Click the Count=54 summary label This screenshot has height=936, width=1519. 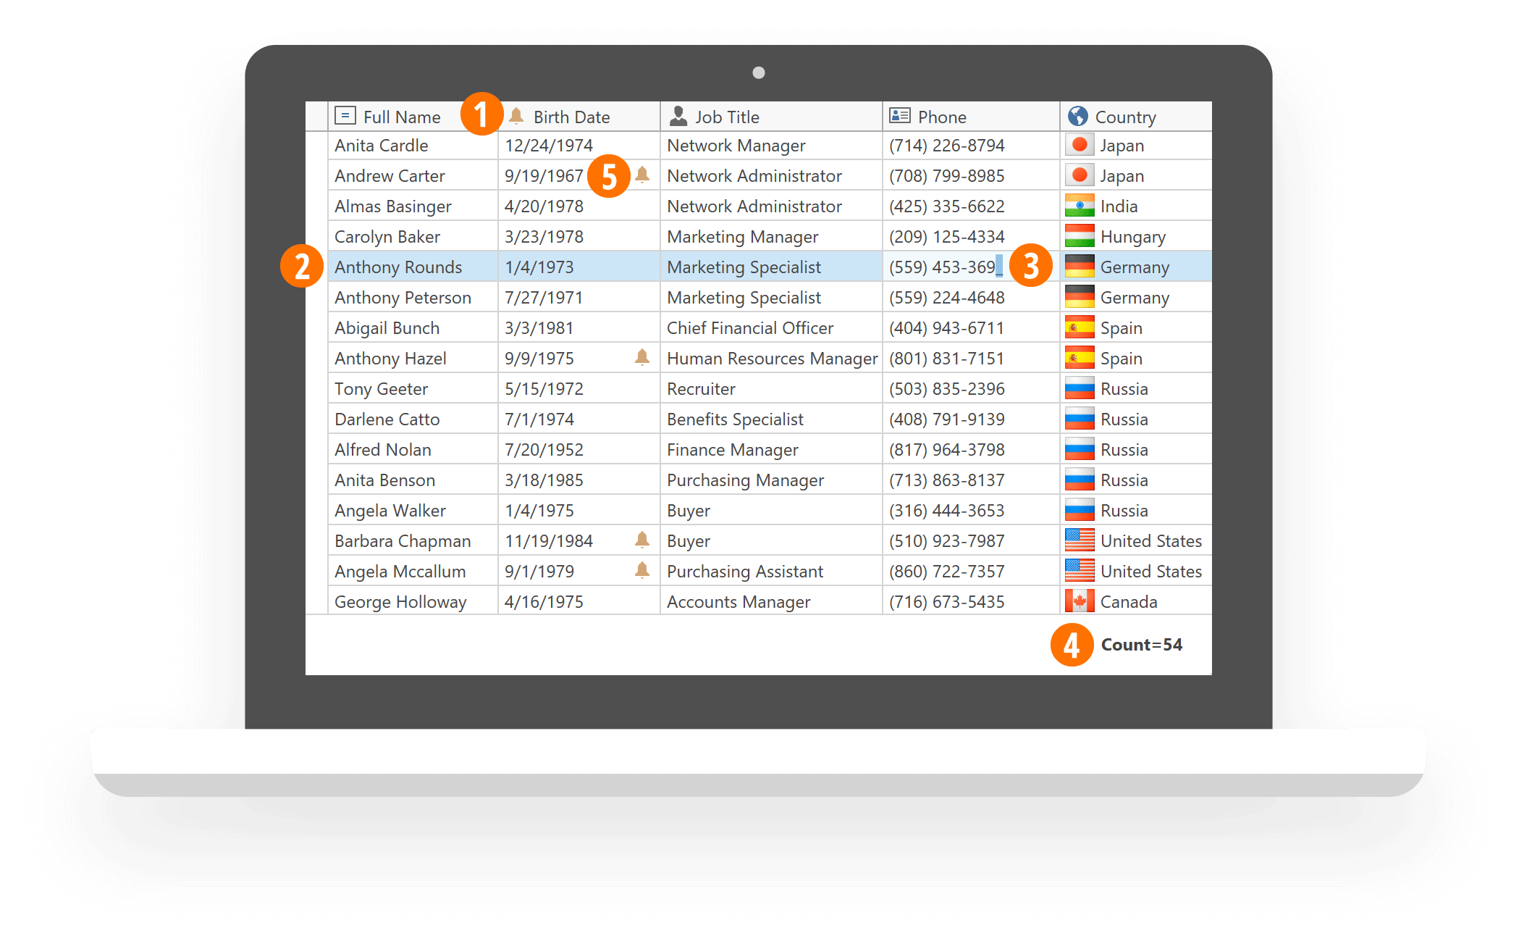[1141, 644]
